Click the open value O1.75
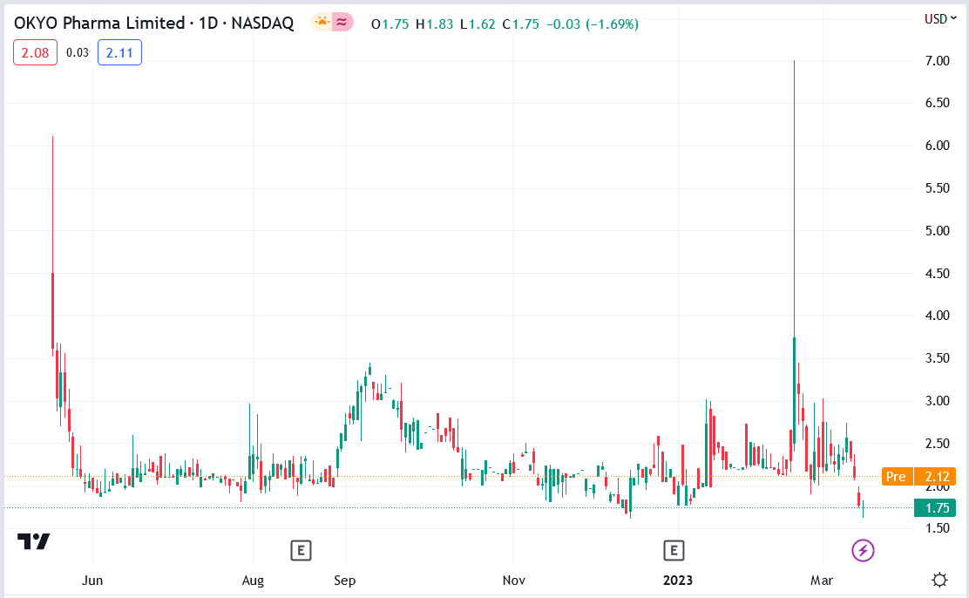 (x=390, y=24)
